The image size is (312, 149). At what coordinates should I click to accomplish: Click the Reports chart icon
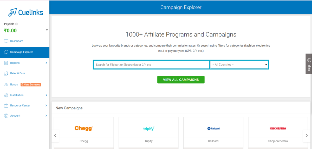(x=6, y=63)
